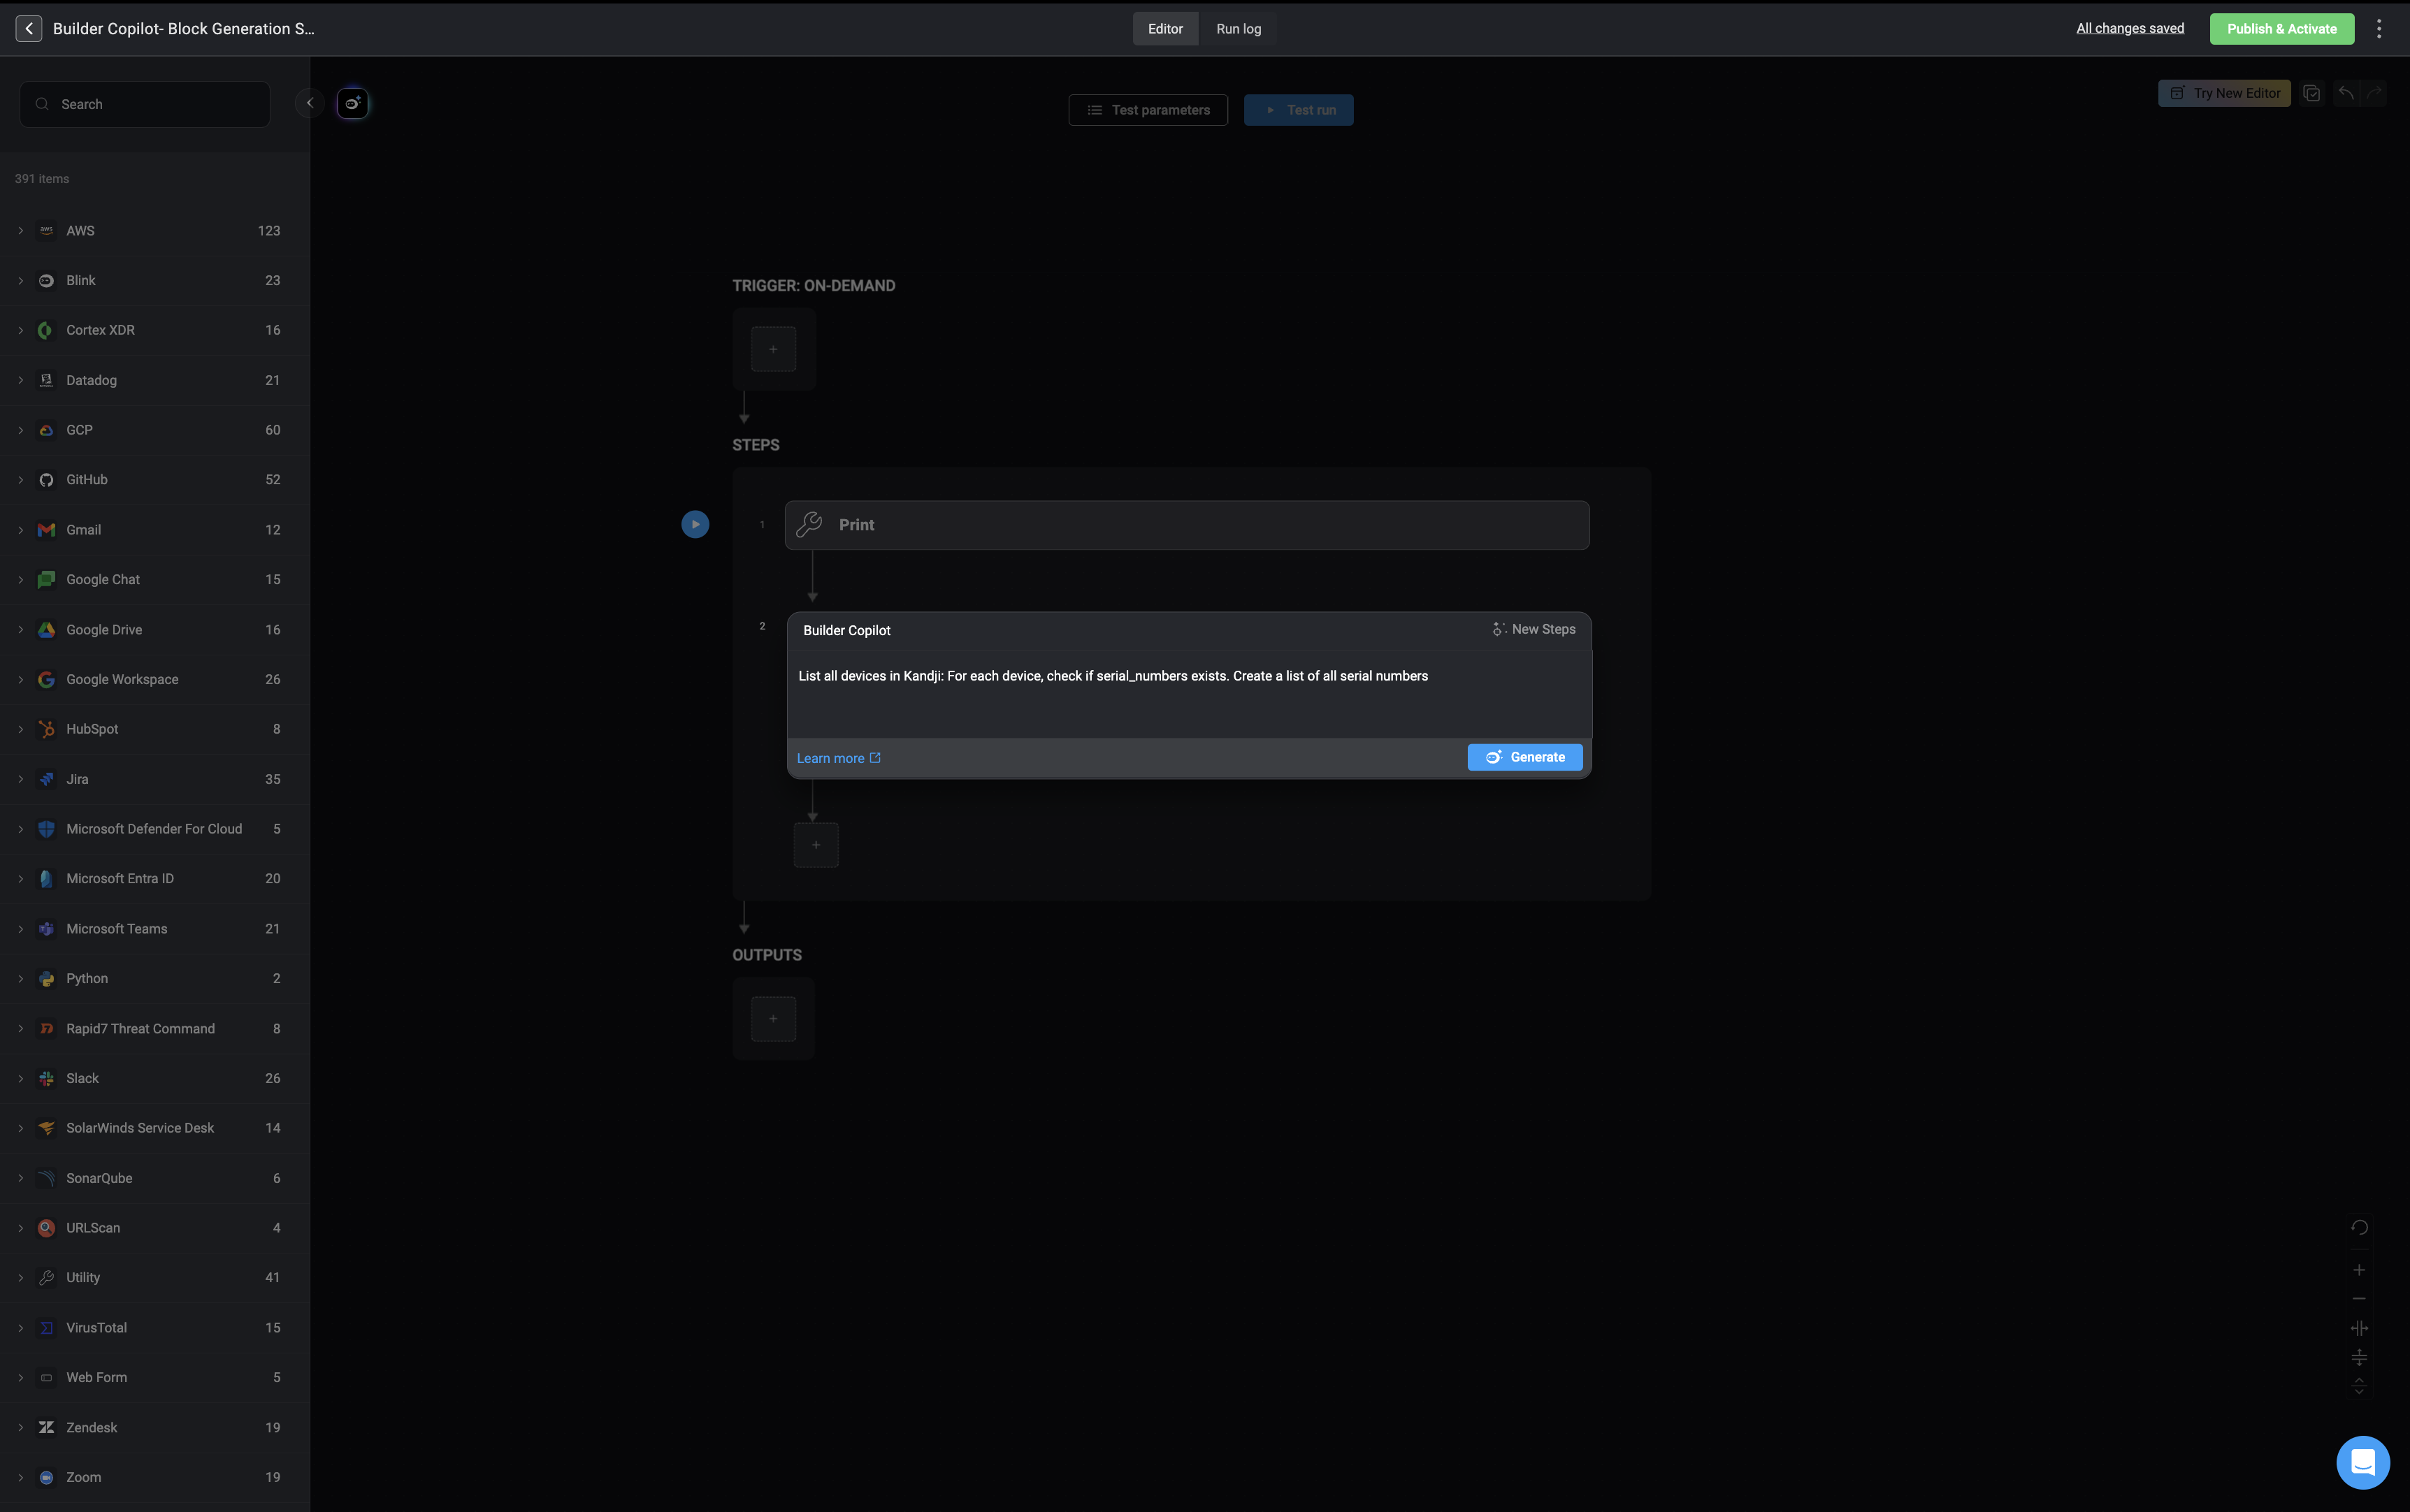Screen dimensions: 2410x1512
Task: Select the Rapid7 Threat Command row
Action: [x=155, y=1028]
